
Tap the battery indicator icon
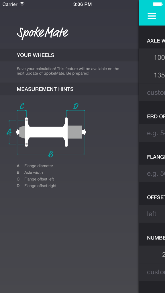[157, 4]
